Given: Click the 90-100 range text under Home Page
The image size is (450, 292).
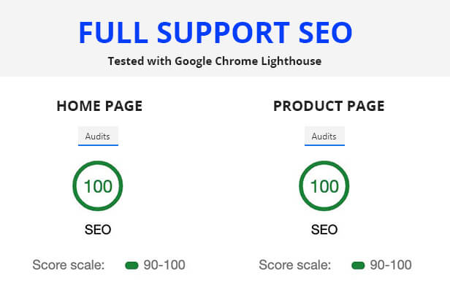Looking at the screenshot, I should [164, 265].
